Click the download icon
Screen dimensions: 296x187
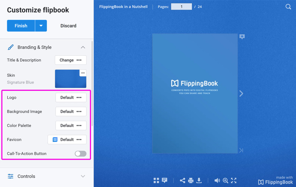(199, 180)
